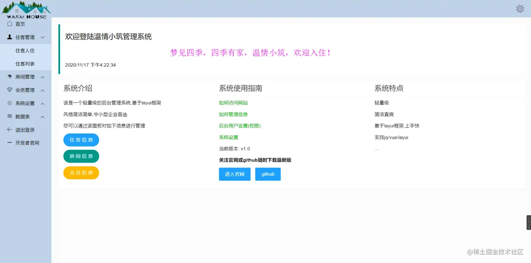Select 退出登录 to log out
Image resolution: width=531 pixels, height=263 pixels.
click(26, 130)
